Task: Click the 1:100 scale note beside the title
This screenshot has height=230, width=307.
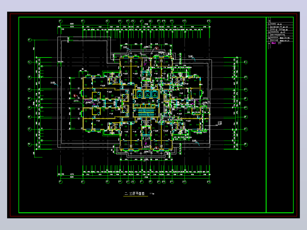Action: (152, 194)
